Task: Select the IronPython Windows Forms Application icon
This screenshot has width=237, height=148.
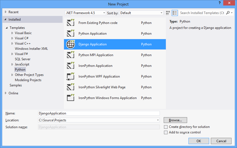Action: click(71, 98)
